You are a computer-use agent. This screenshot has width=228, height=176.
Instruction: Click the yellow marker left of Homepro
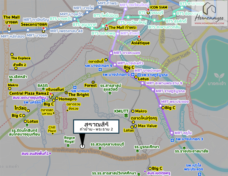pos(57,98)
